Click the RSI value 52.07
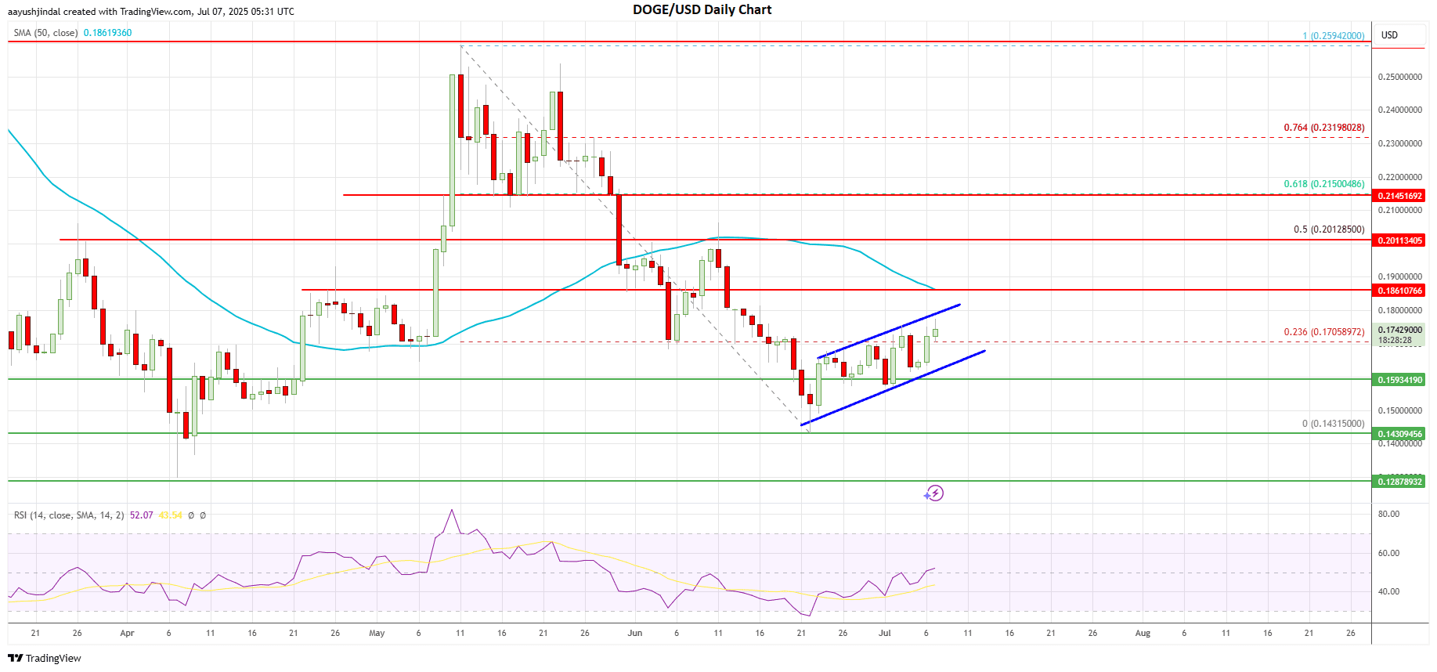This screenshot has width=1437, height=672. [x=142, y=515]
